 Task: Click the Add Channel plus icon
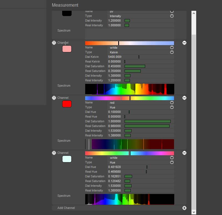(184, 208)
